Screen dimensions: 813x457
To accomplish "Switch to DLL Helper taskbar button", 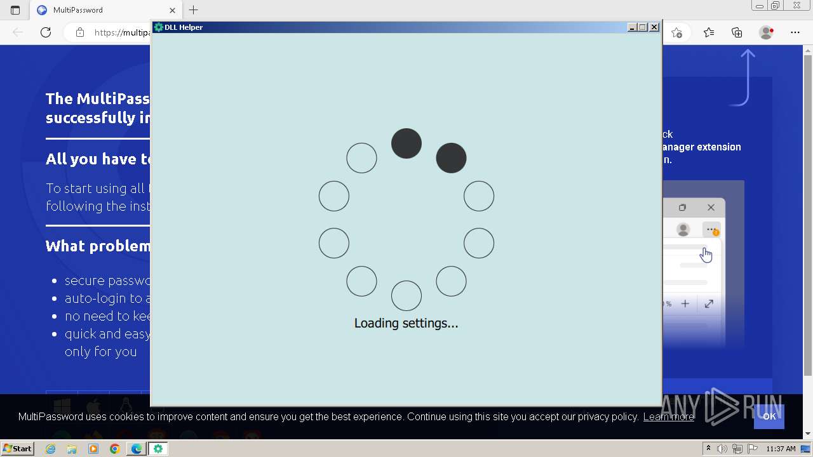I will [x=158, y=449].
